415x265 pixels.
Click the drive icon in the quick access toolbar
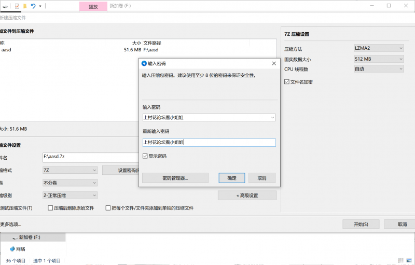click(x=4, y=6)
